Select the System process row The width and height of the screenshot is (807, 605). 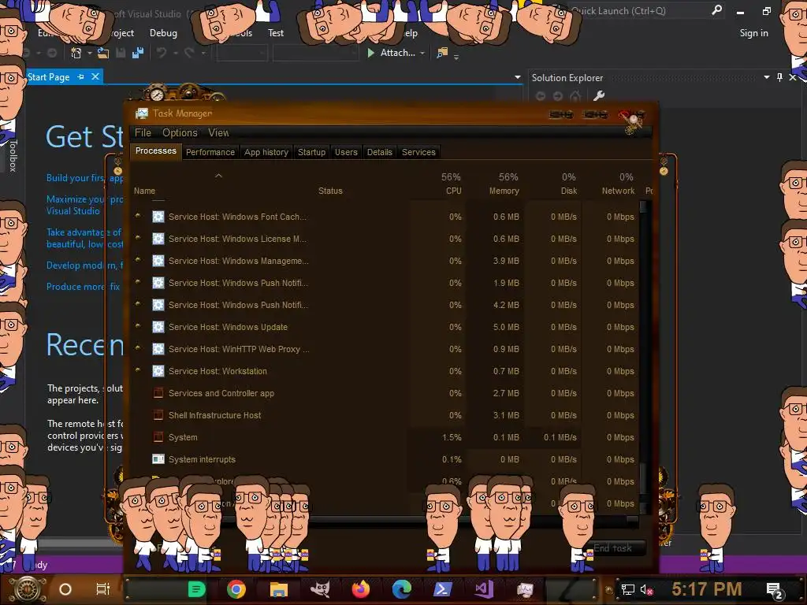click(385, 437)
